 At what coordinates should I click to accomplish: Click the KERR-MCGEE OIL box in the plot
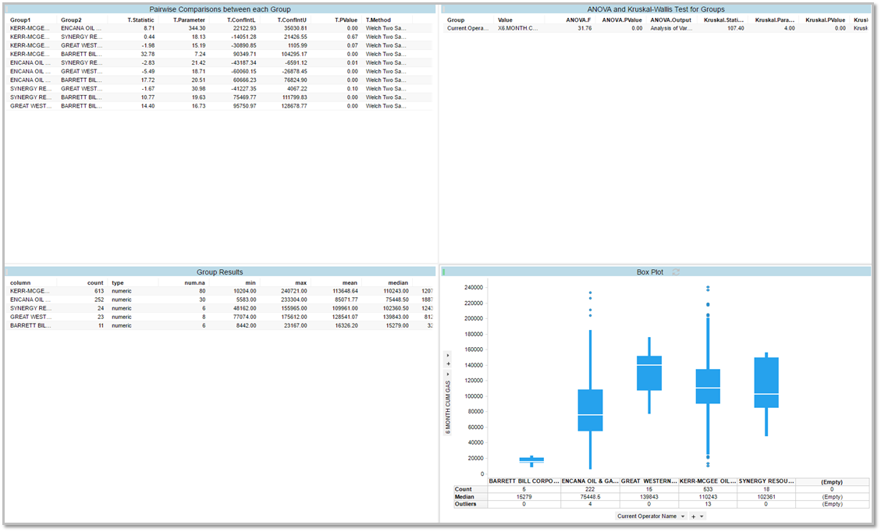pyautogui.click(x=708, y=386)
